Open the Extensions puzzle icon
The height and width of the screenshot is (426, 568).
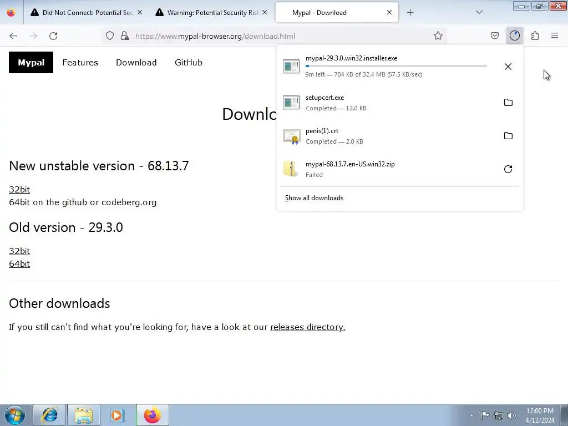[x=535, y=35]
